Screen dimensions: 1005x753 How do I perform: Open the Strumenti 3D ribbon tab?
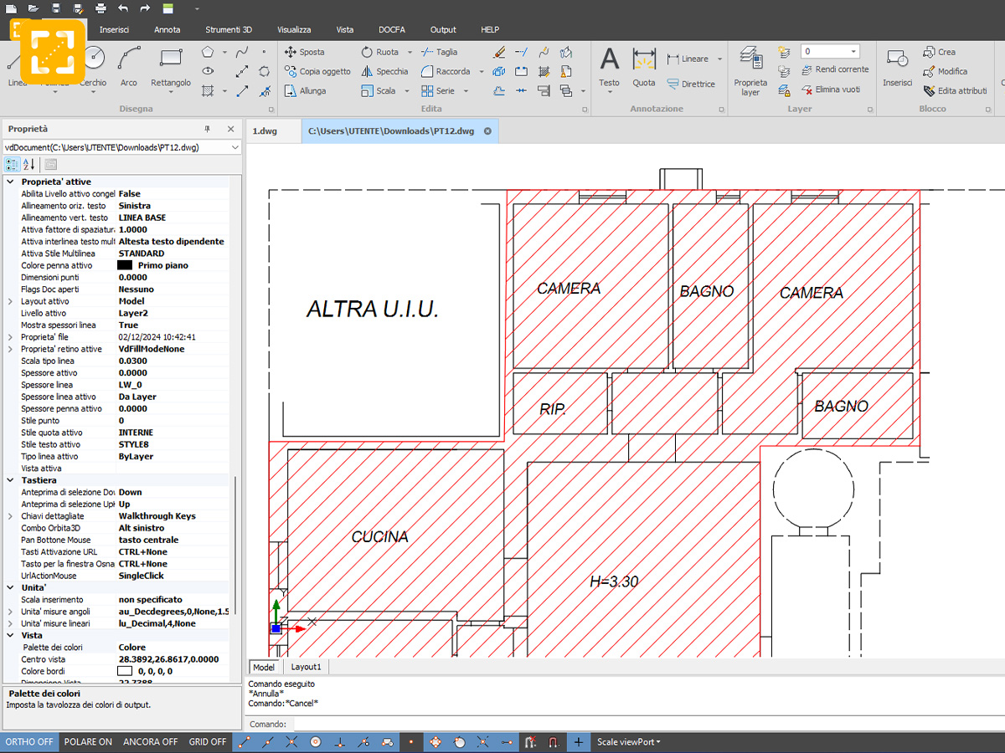228,29
